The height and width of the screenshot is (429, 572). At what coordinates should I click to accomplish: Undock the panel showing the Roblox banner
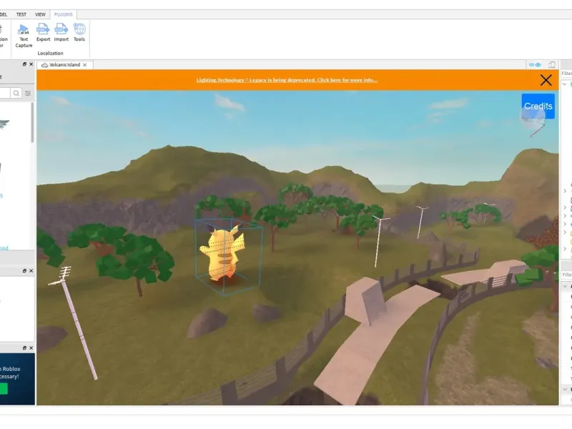coord(24,348)
